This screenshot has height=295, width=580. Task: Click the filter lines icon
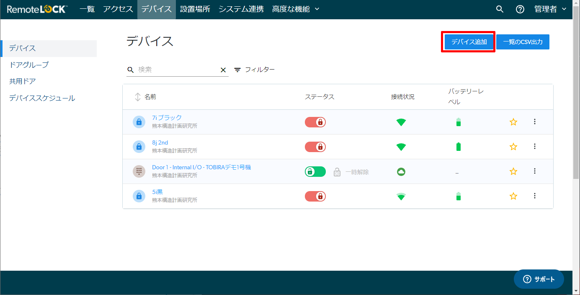pyautogui.click(x=237, y=70)
